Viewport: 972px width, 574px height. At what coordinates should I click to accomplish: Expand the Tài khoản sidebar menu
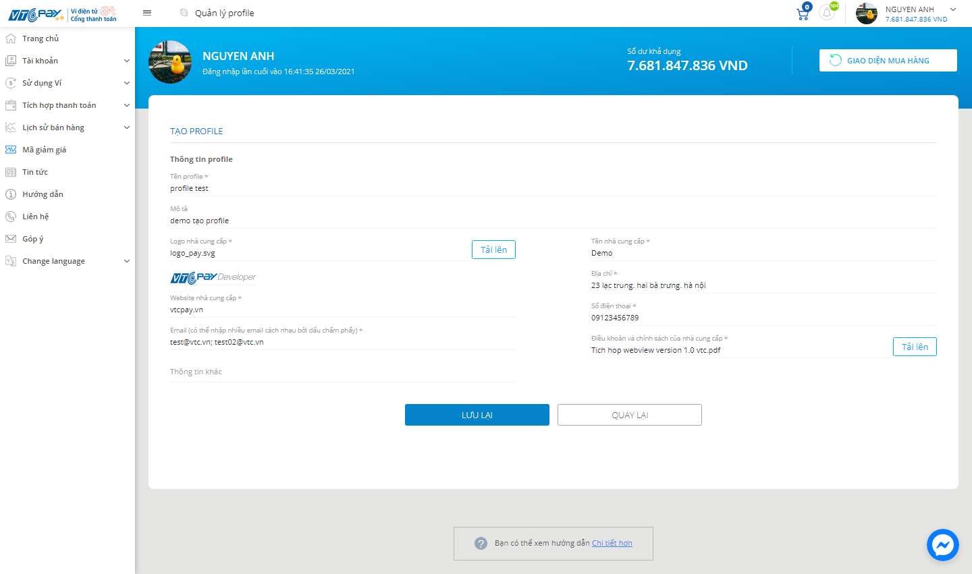[67, 61]
